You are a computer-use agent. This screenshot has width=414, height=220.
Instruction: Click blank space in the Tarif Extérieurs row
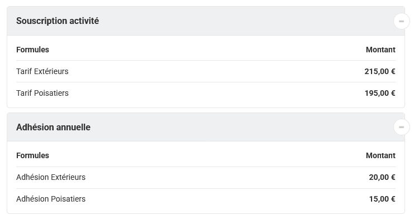pos(211,71)
